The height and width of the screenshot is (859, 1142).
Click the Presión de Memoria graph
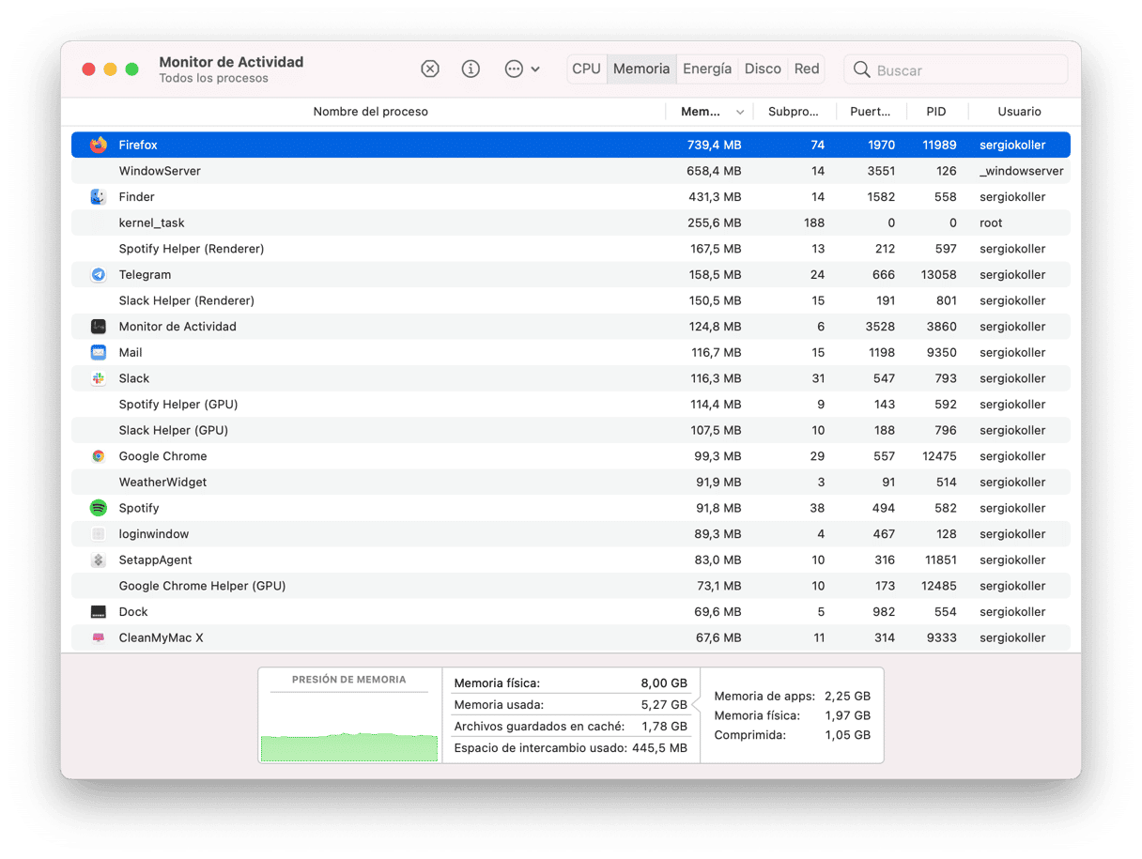click(x=349, y=746)
